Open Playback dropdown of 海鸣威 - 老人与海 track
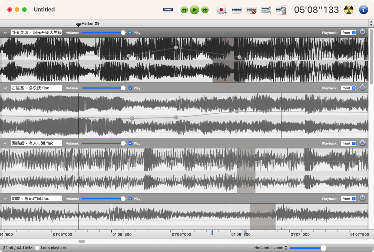 point(348,143)
